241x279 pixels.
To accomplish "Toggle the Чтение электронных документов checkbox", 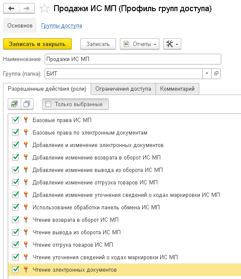I will [x=15, y=270].
